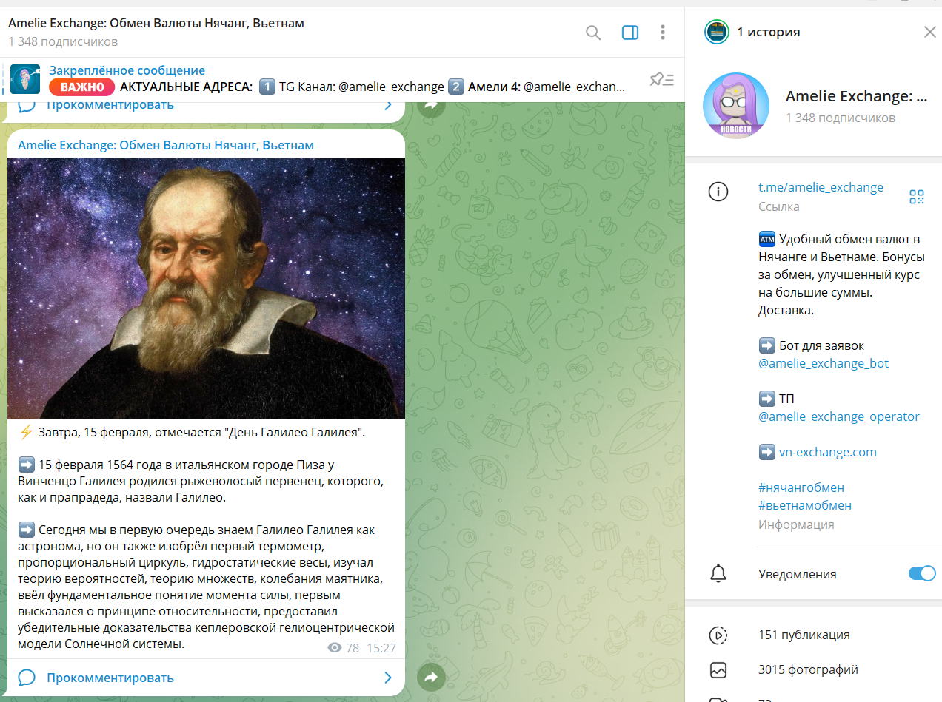The image size is (942, 702).
Task: Click the bell notifications icon
Action: [x=718, y=574]
